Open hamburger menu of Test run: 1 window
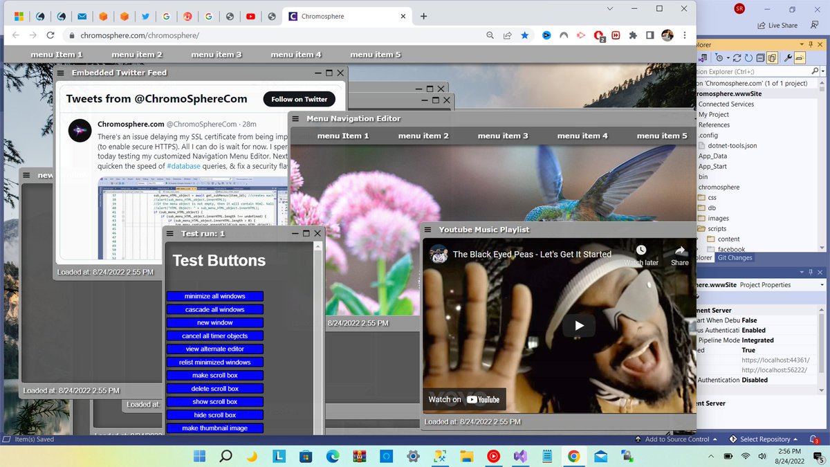Screen dimensions: 830x467 pos(170,234)
